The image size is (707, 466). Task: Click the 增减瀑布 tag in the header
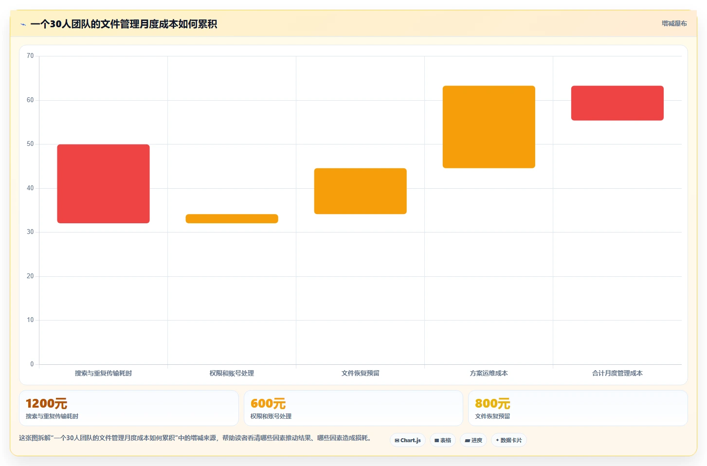click(674, 23)
